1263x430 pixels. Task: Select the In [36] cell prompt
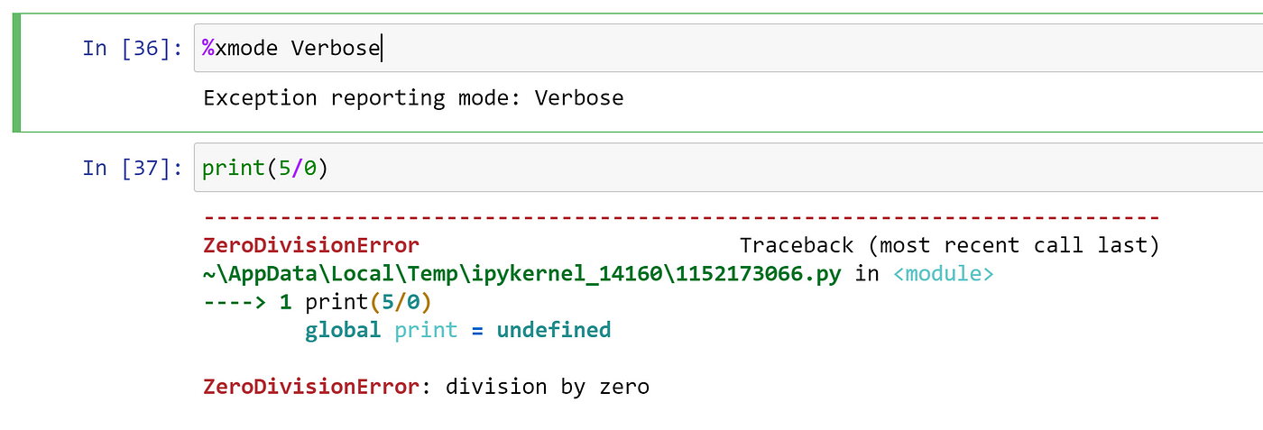133,48
